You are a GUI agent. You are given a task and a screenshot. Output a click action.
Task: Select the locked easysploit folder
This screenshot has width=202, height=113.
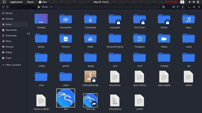pos(115,19)
